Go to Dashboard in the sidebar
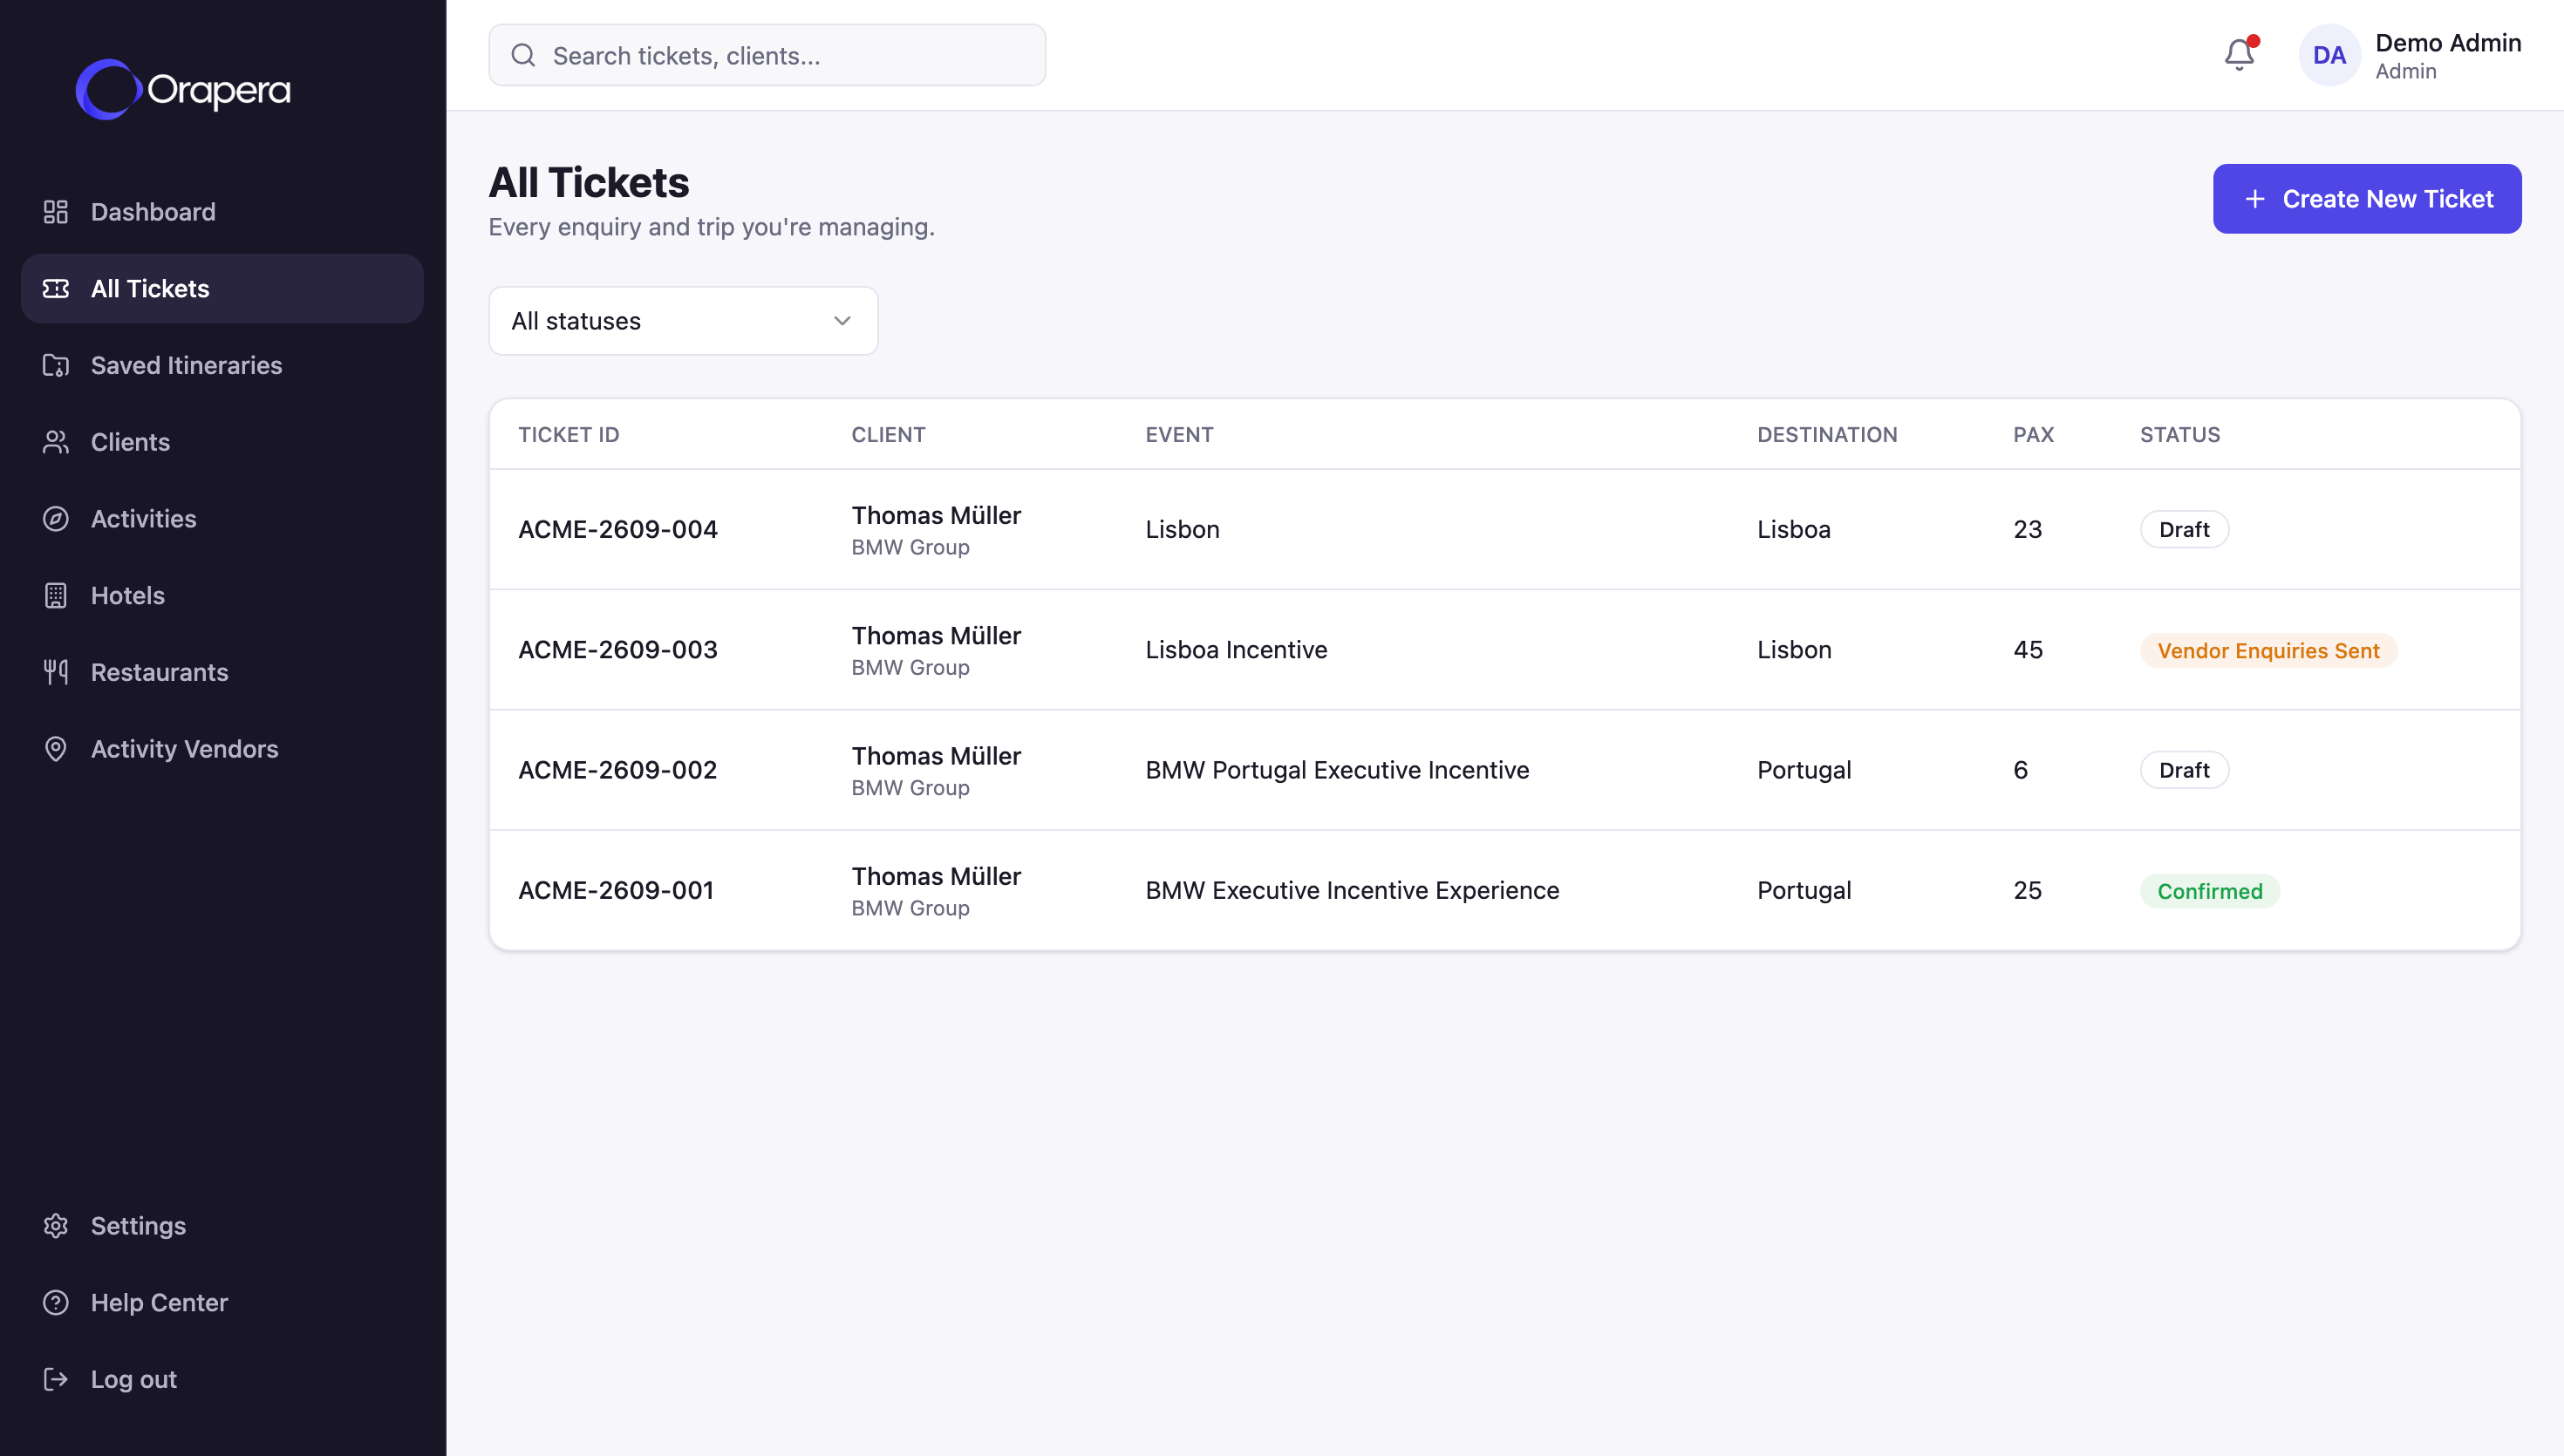 coord(222,212)
